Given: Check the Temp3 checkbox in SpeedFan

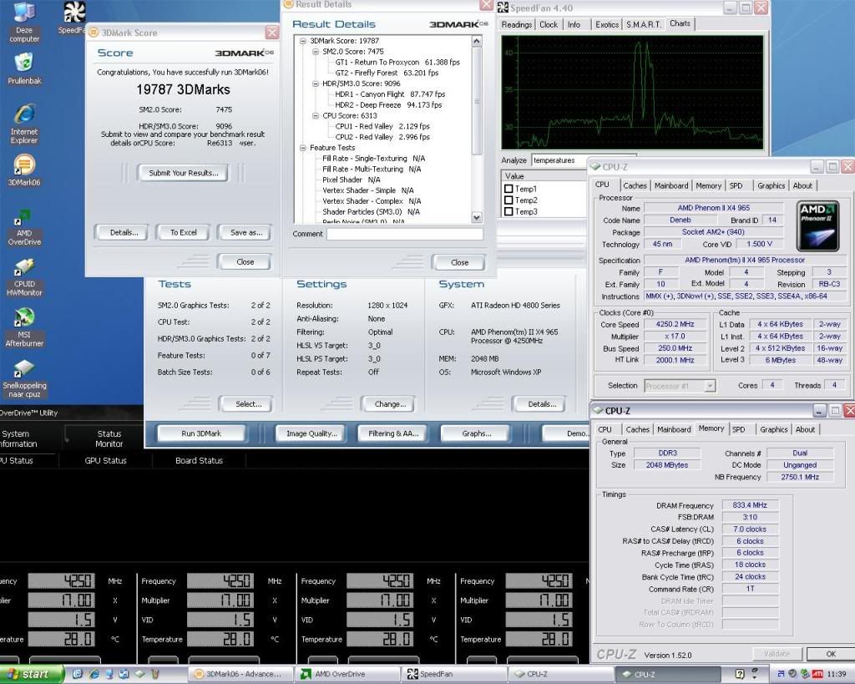Looking at the screenshot, I should click(x=508, y=211).
